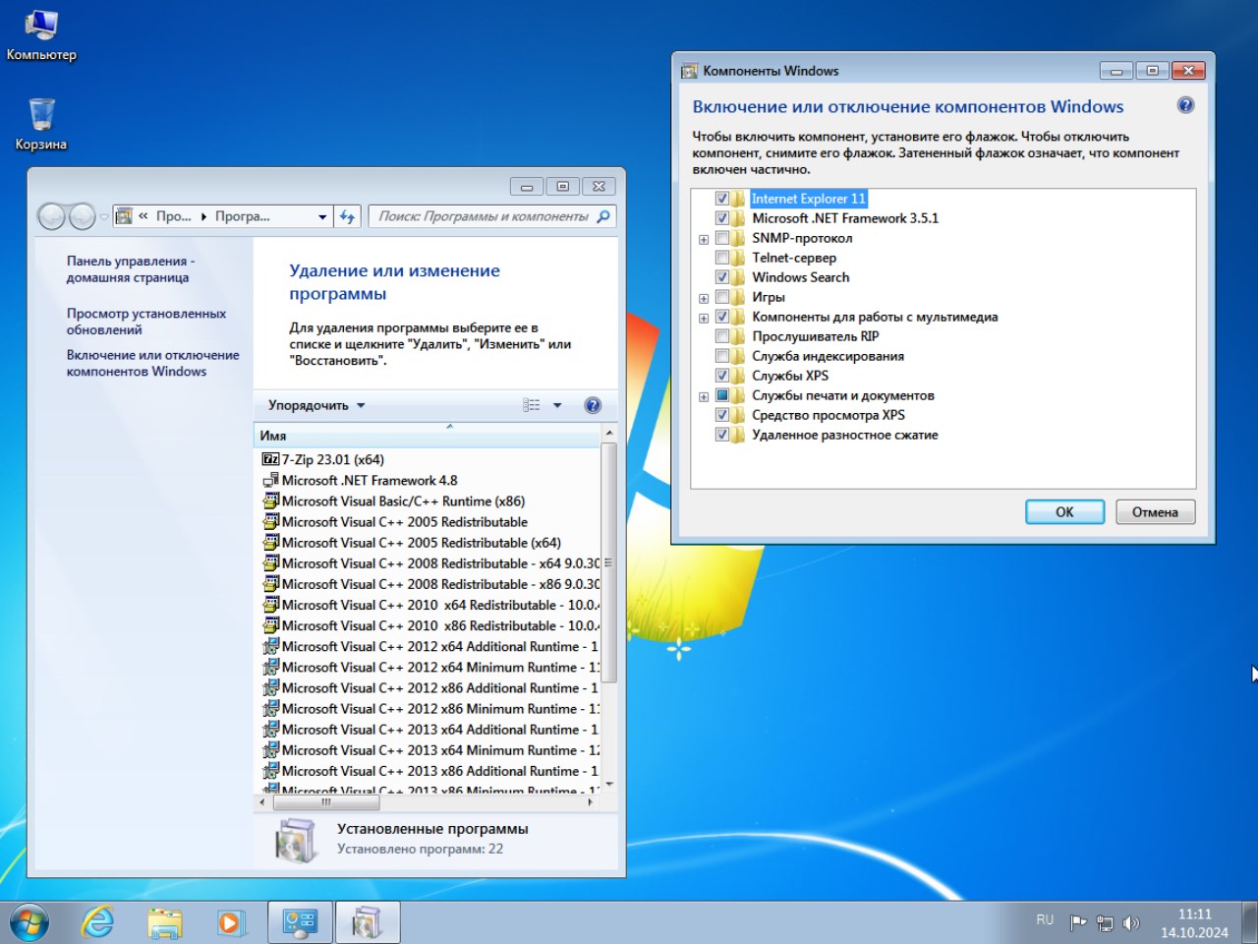Expand Компоненты для работы с мультимедиа node
Image resolution: width=1258 pixels, height=944 pixels.
(x=704, y=318)
